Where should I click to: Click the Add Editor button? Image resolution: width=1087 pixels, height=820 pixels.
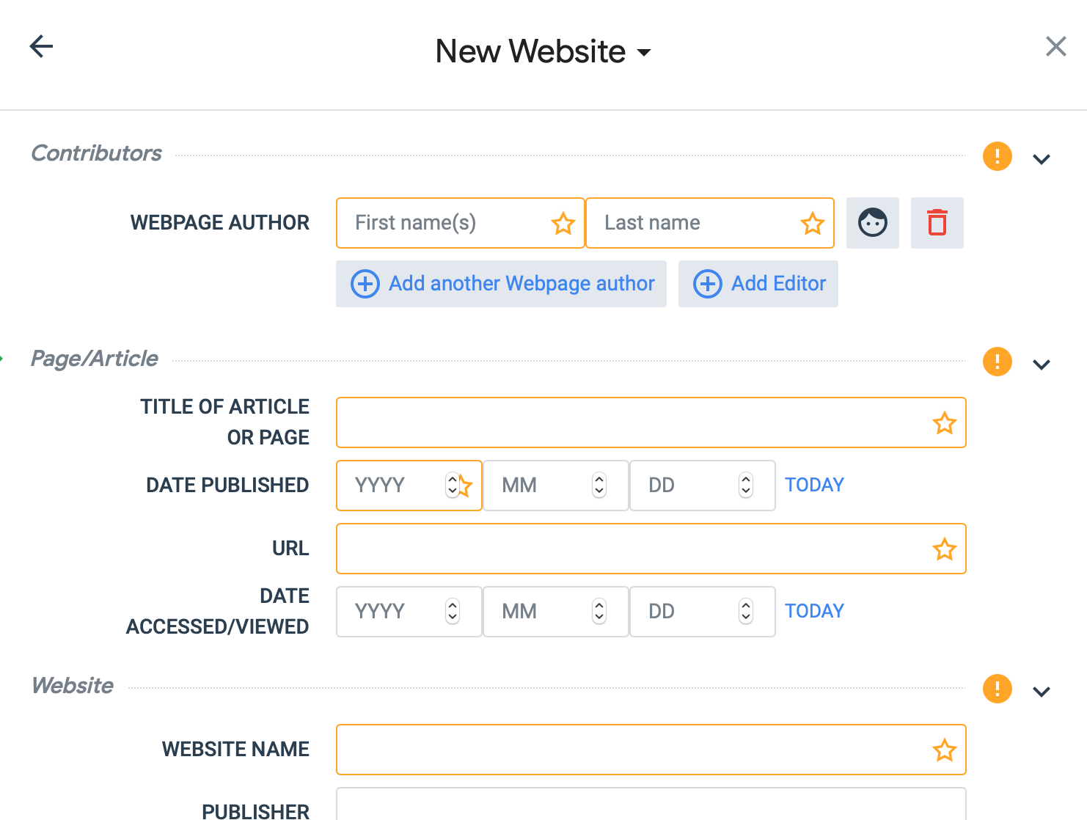tap(758, 284)
